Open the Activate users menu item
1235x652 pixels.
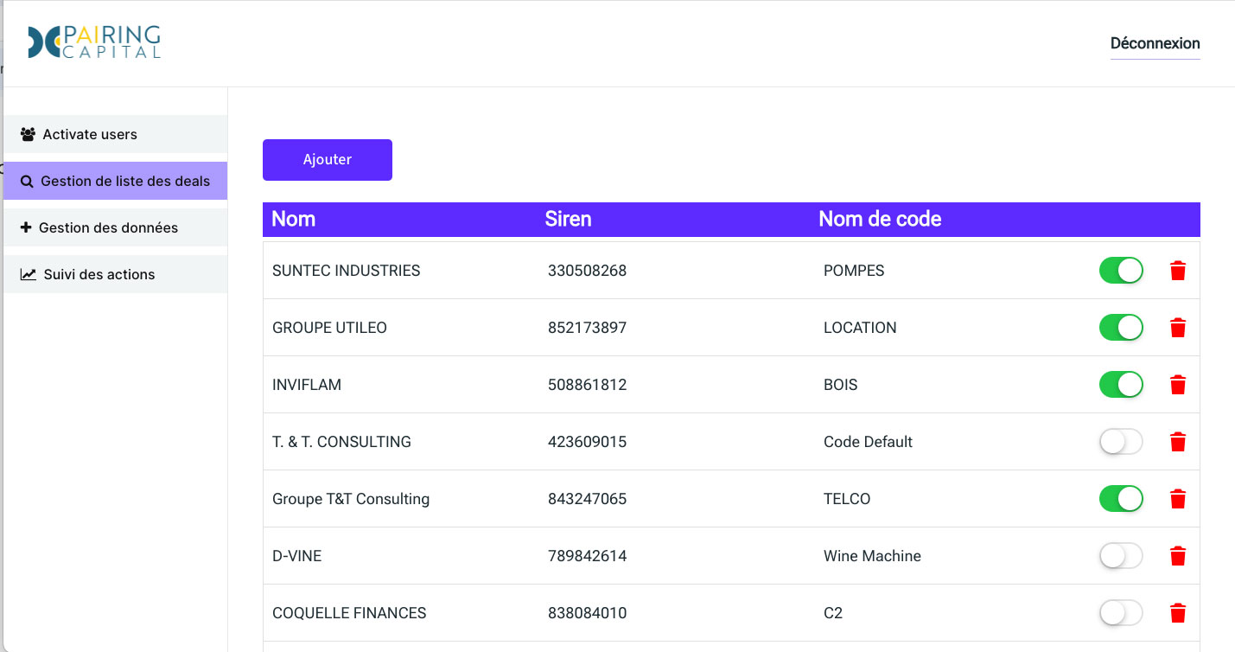click(115, 134)
